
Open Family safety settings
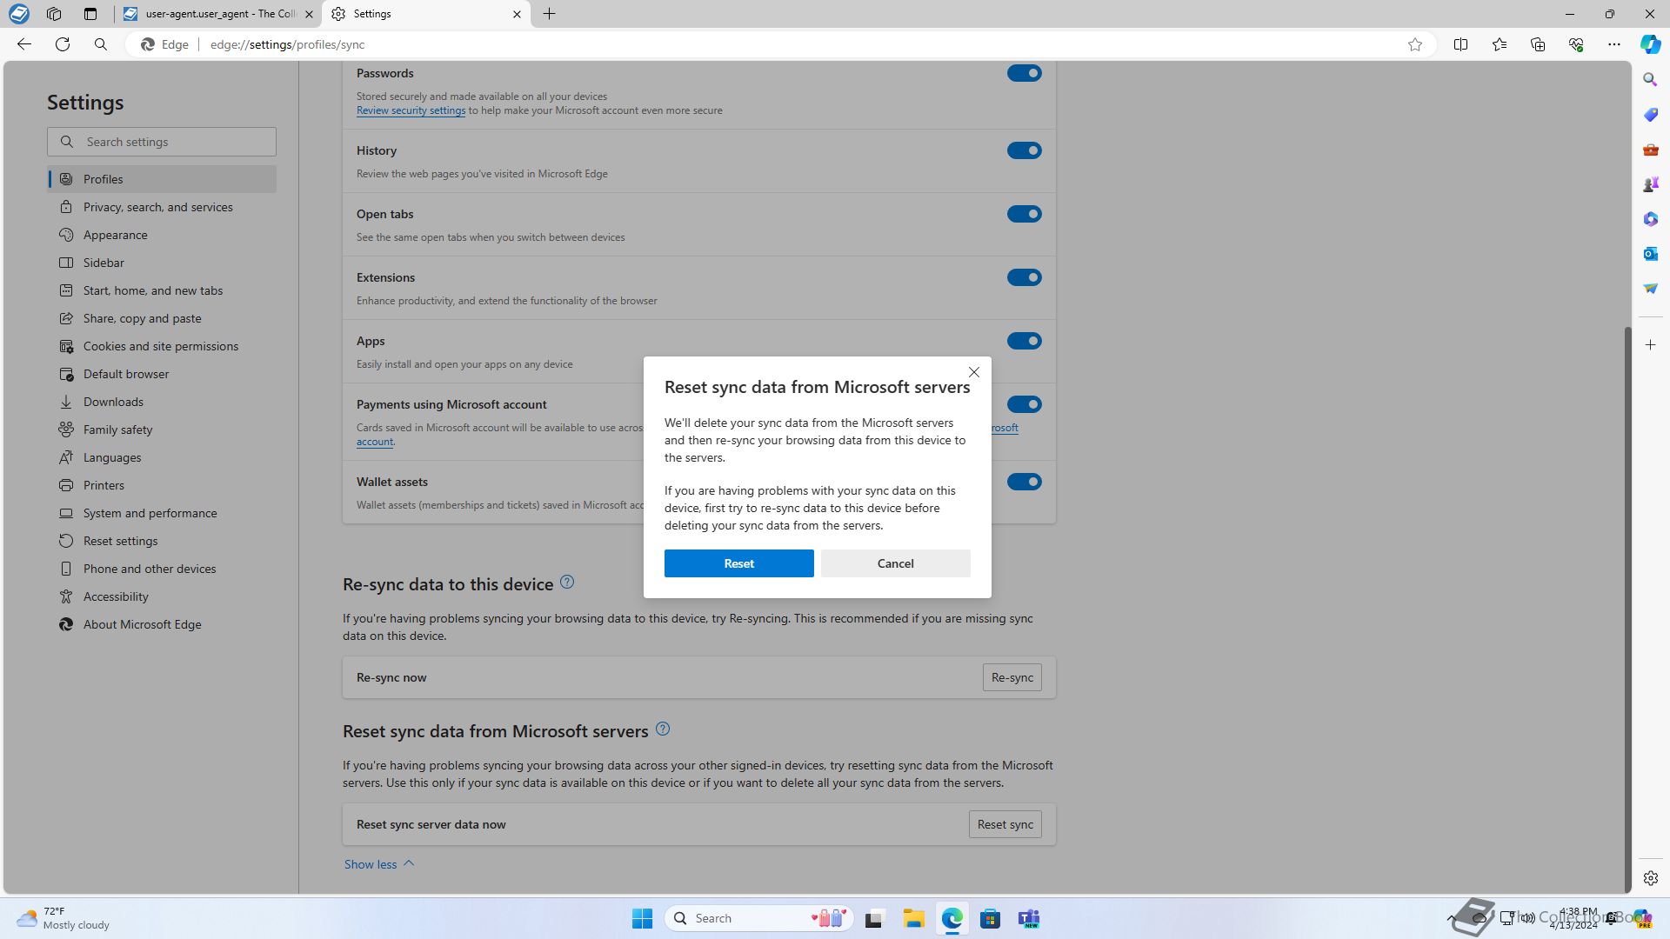coord(162,430)
